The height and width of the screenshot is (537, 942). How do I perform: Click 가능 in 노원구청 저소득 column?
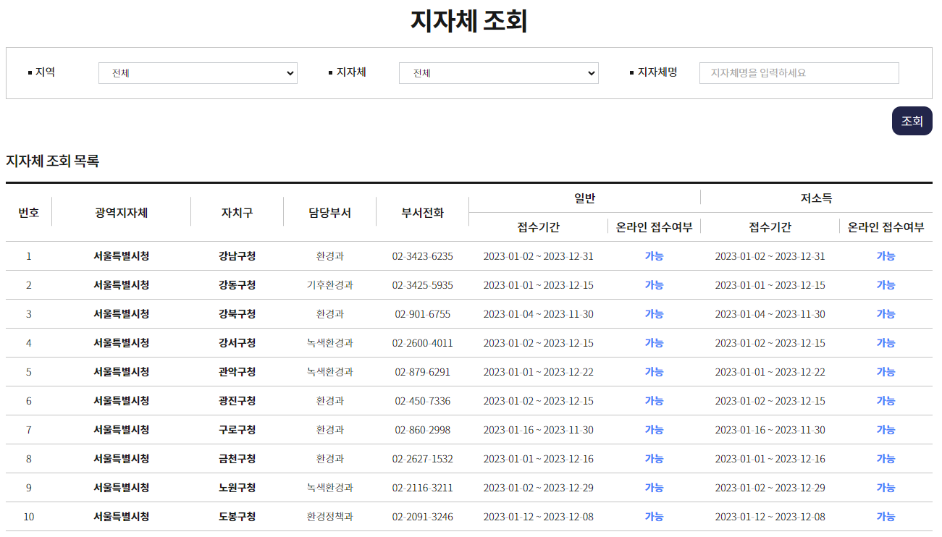point(885,487)
